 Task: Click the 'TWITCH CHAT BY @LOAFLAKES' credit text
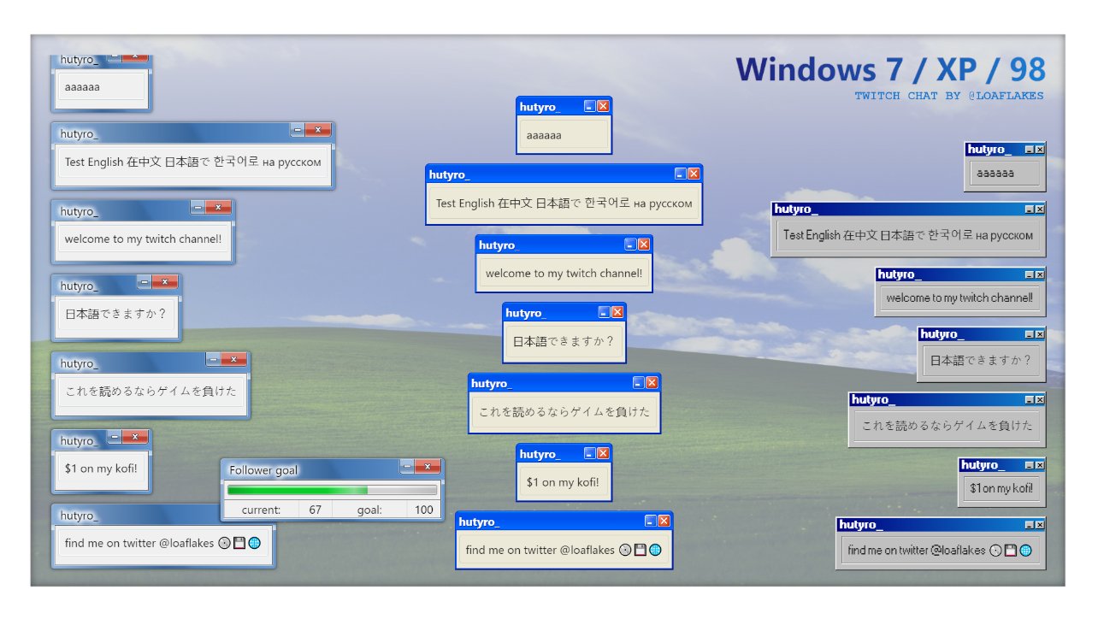coord(949,96)
